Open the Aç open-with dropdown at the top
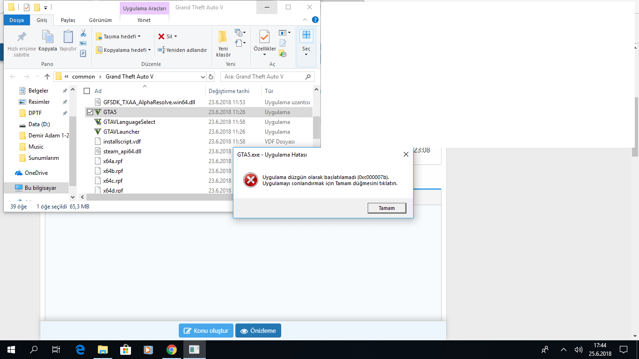Screen dimensions: 639x359 coord(285,33)
